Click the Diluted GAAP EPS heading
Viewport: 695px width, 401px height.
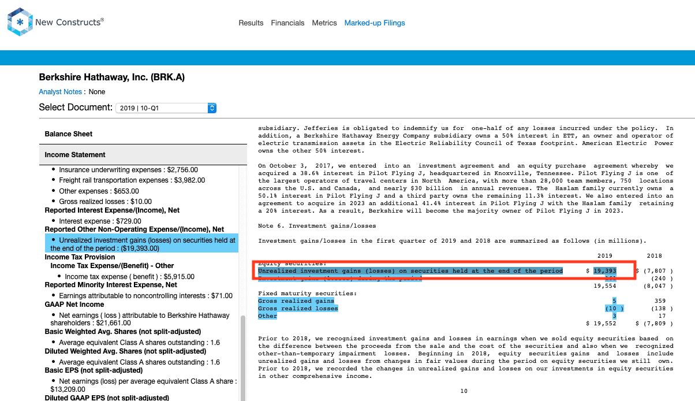[107, 398]
